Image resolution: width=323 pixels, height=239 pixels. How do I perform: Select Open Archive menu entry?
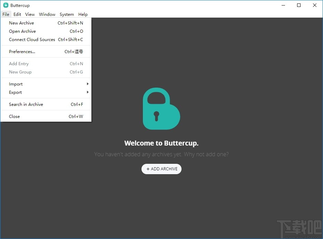click(46, 31)
